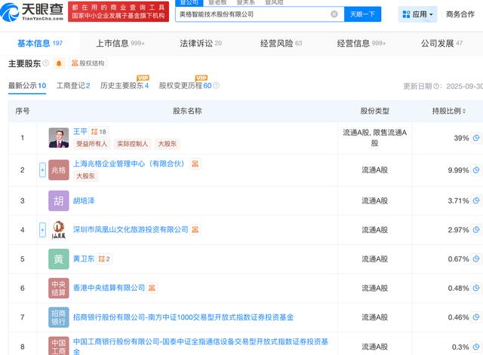Clear the search box text
This screenshot has width=483, height=355.
(x=334, y=14)
